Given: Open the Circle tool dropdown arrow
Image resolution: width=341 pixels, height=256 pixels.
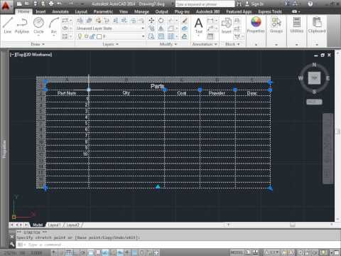Looking at the screenshot, I should (x=38, y=36).
